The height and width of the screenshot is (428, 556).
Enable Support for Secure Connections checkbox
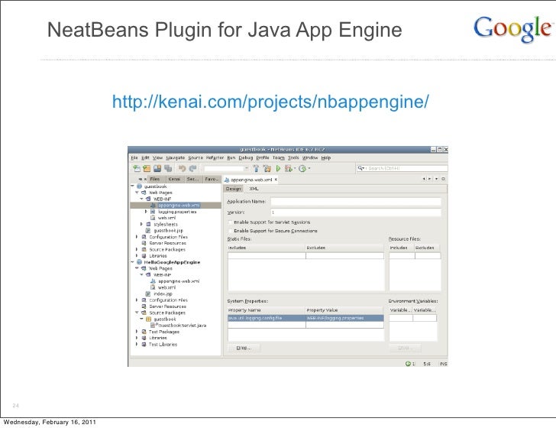230,231
